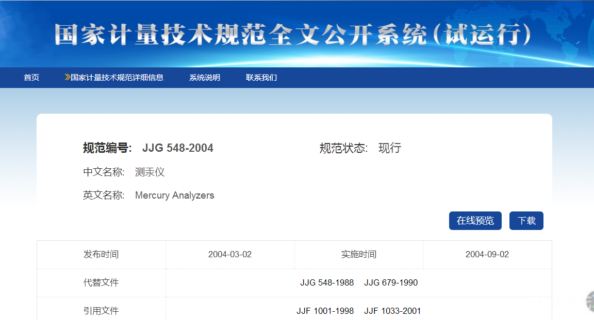The height and width of the screenshot is (320, 594).
Task: Click the 下载 button
Action: coord(526,221)
